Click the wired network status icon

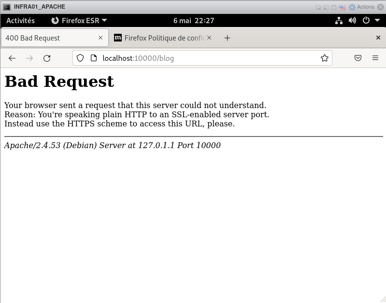[339, 20]
